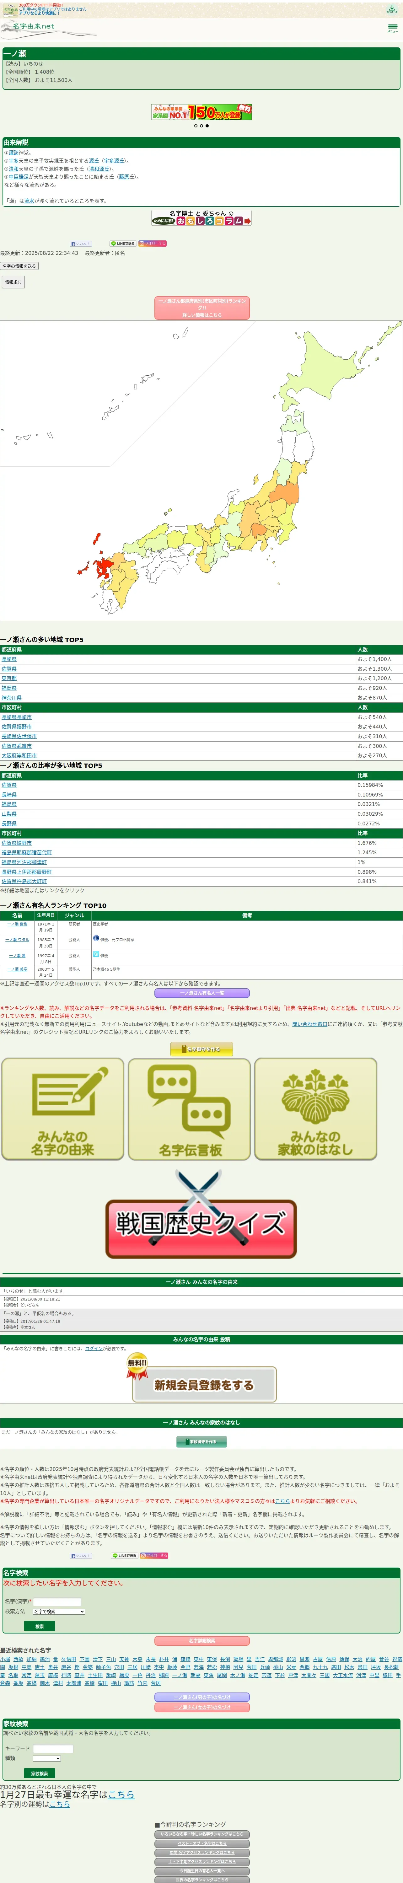Screen dimensions: 403x1883
Task: Open the 今日誕生日の有名人一覧へ button
Action: click(x=202, y=1870)
